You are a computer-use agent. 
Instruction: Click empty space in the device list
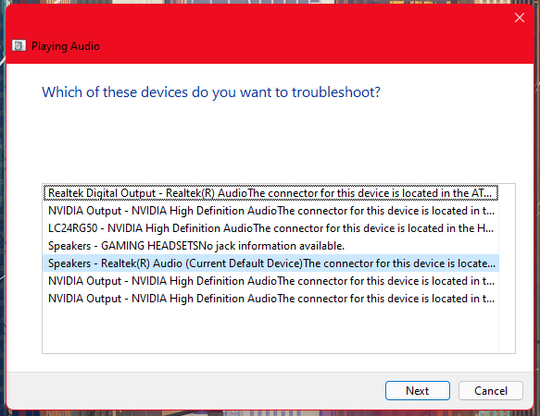[270, 330]
